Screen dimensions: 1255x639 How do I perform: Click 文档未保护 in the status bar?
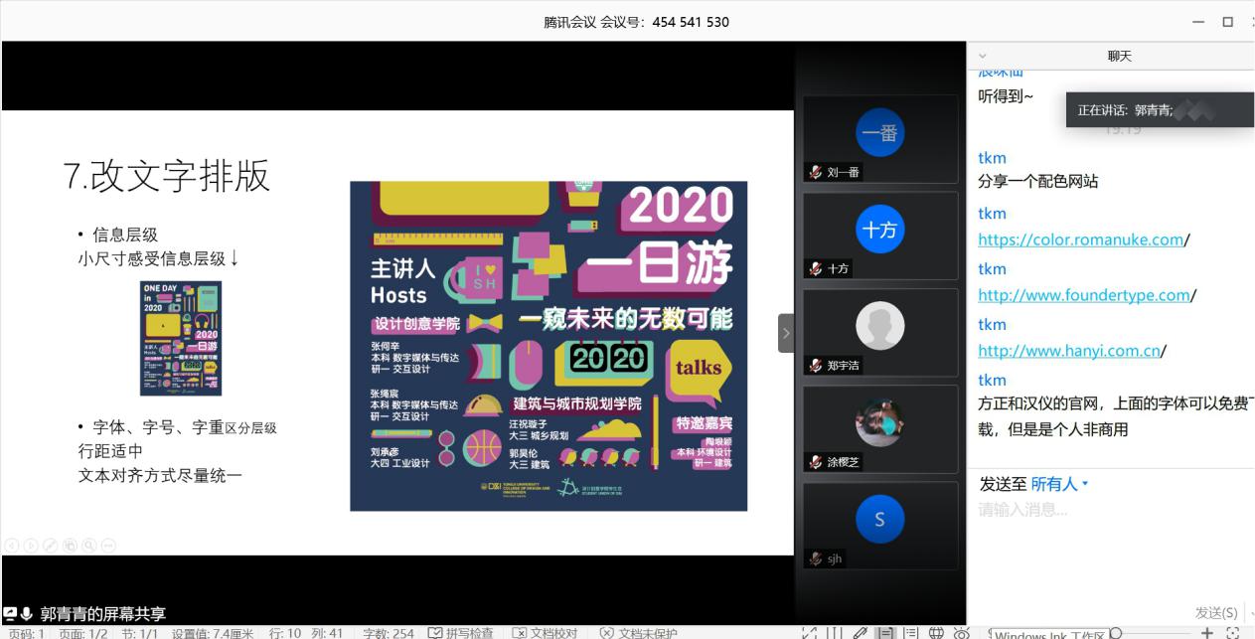(x=639, y=633)
